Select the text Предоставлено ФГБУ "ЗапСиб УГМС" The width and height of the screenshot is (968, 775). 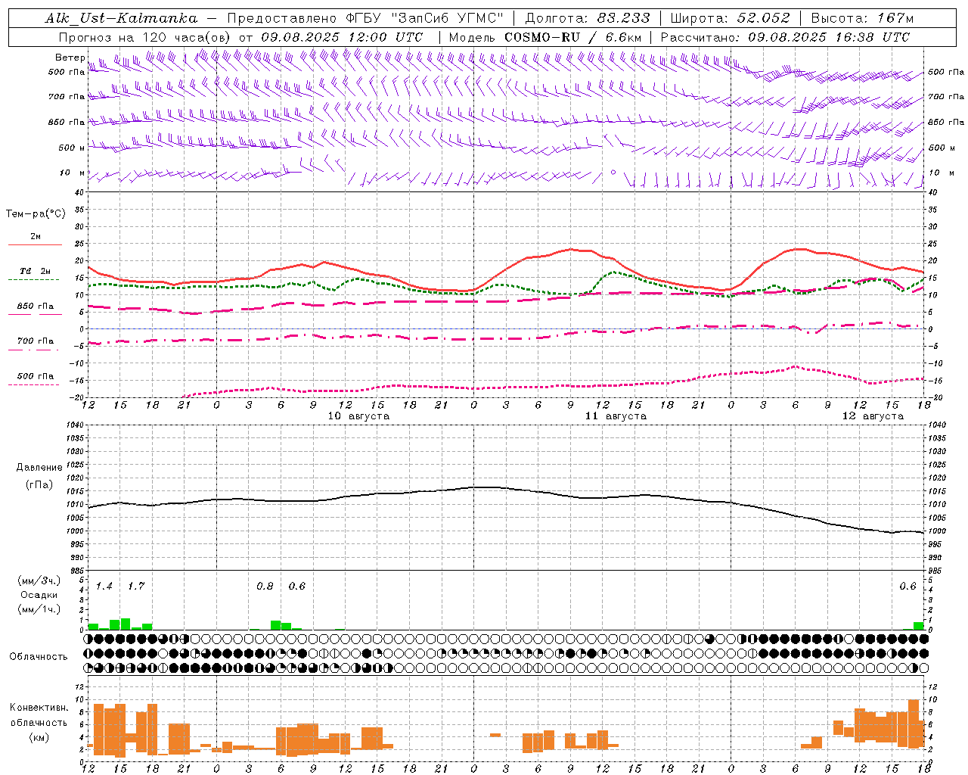(365, 18)
